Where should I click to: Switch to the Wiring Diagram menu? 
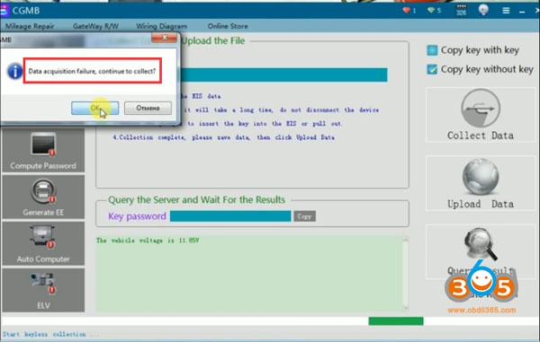[x=161, y=26]
